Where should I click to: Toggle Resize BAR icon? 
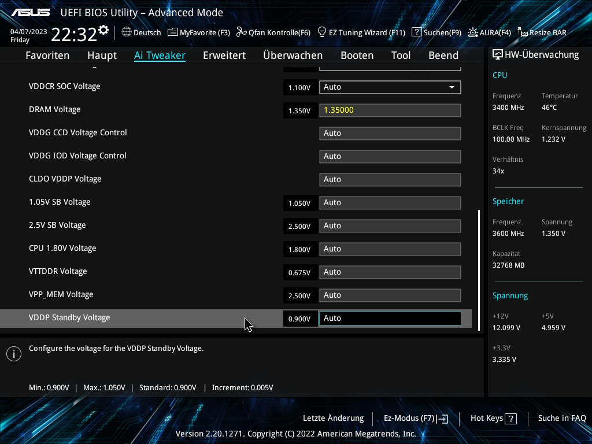[523, 32]
